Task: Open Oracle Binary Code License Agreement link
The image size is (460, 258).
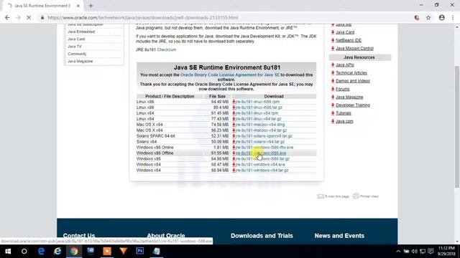Action: [230, 75]
